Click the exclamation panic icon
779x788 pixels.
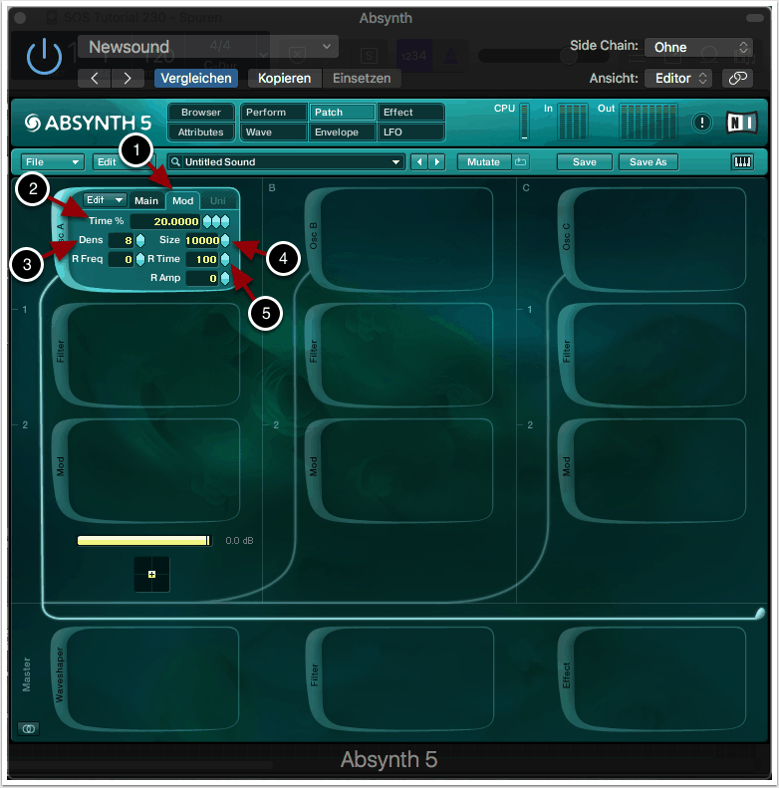pyautogui.click(x=703, y=123)
